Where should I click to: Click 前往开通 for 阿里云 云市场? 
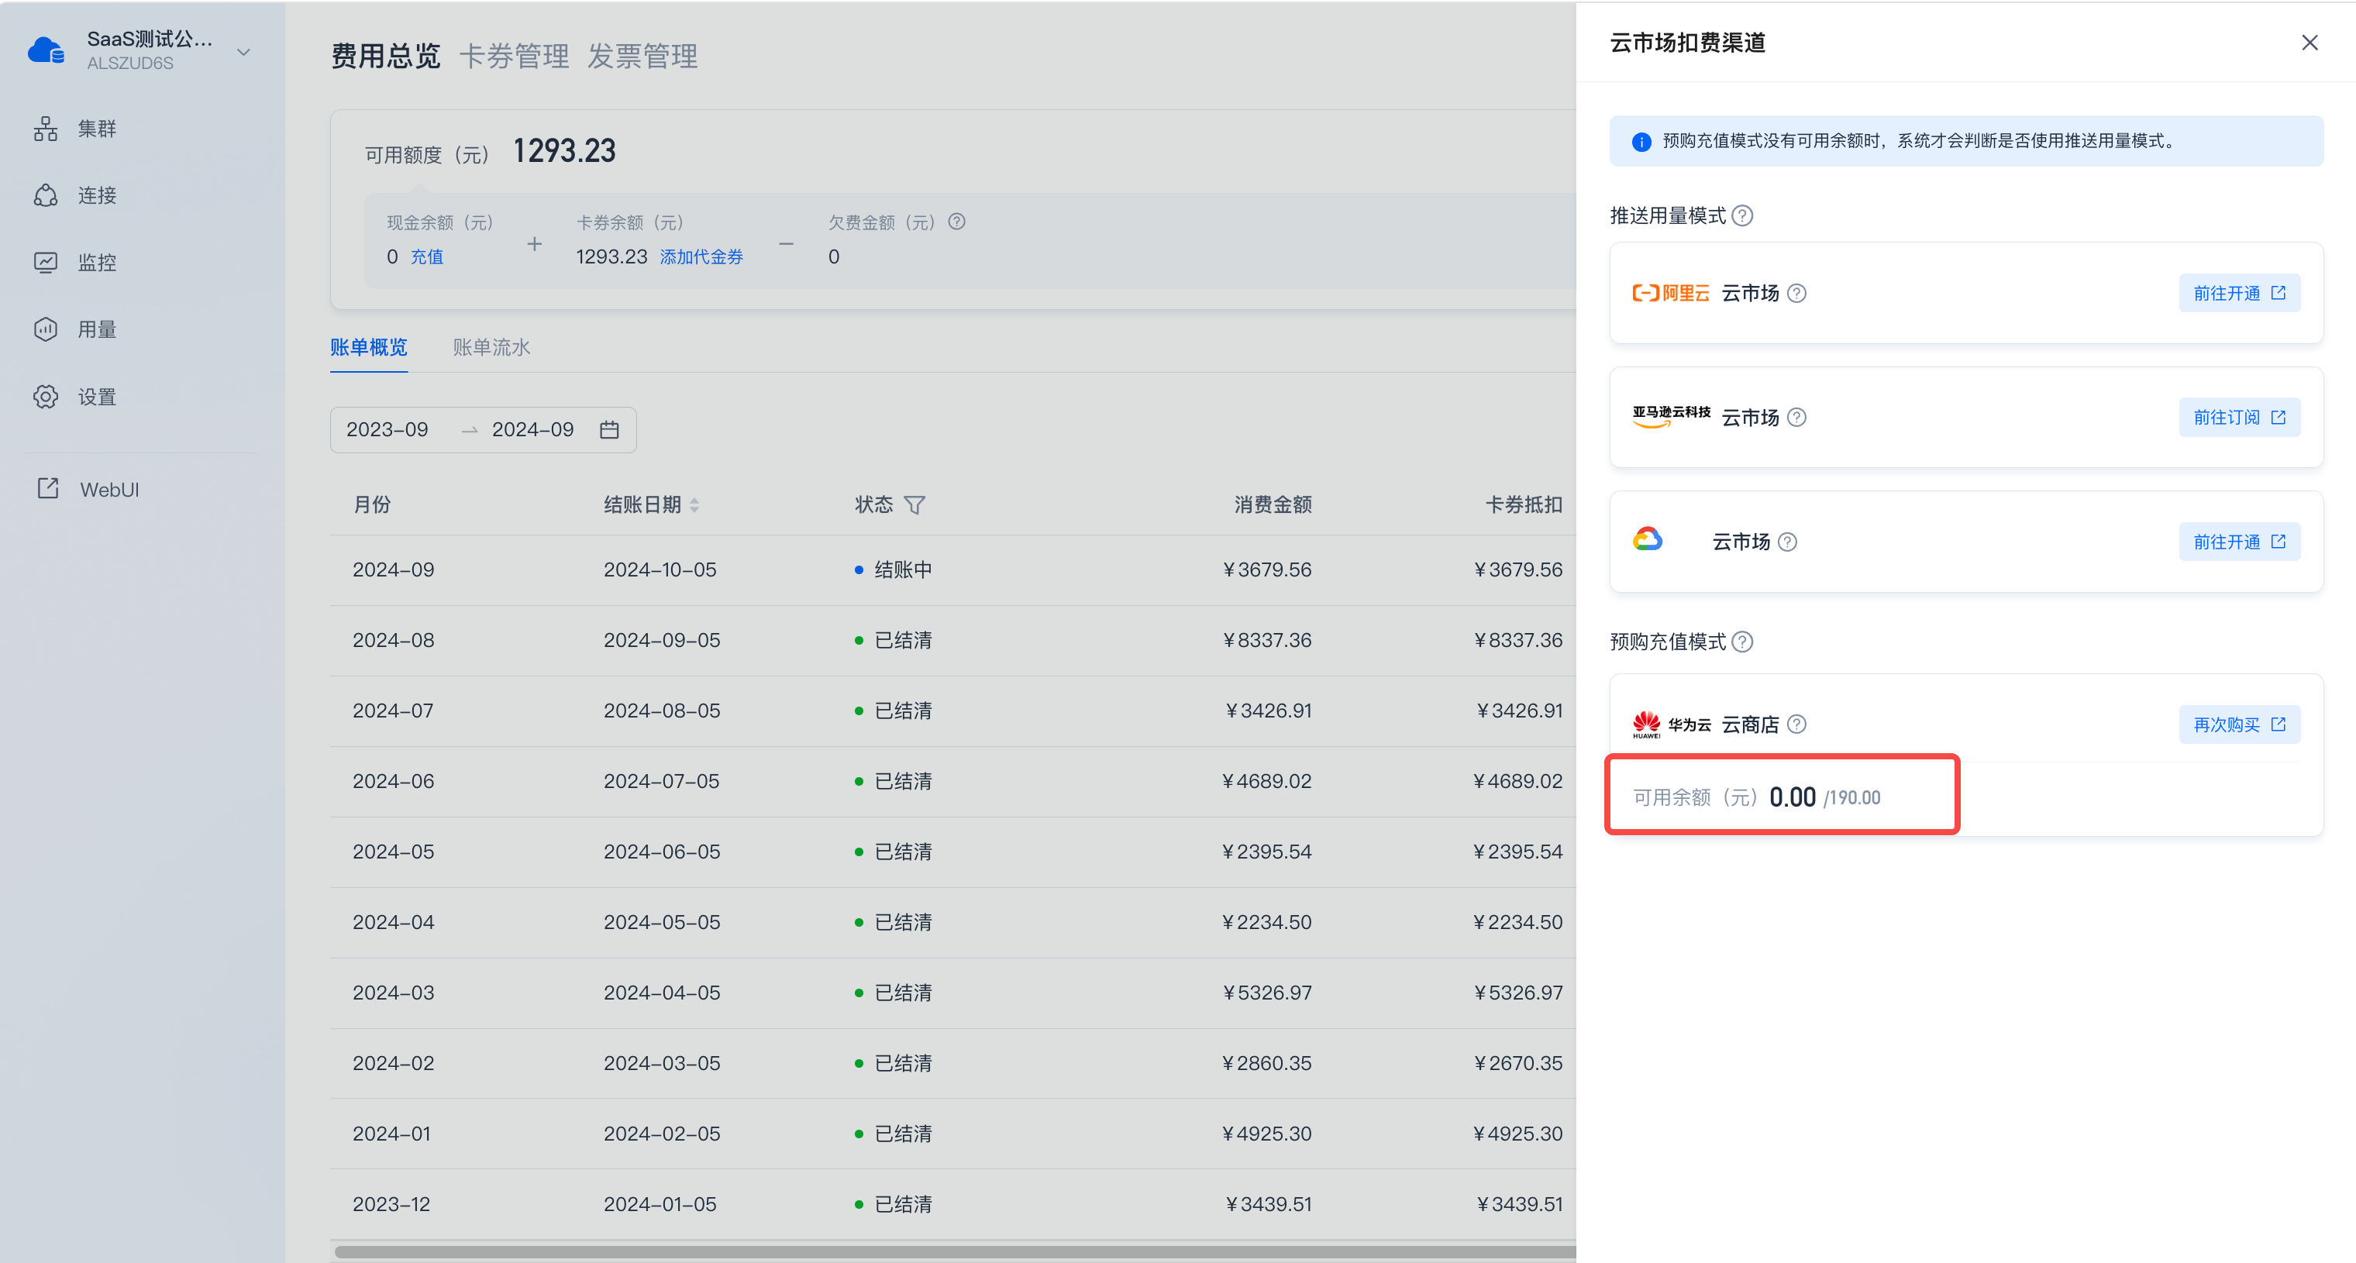tap(2239, 294)
